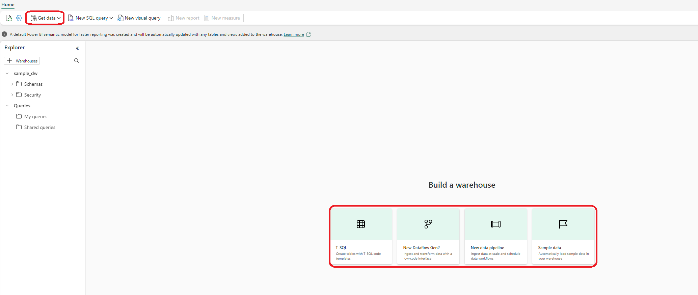Open the Learn more link
The image size is (698, 295).
point(294,34)
